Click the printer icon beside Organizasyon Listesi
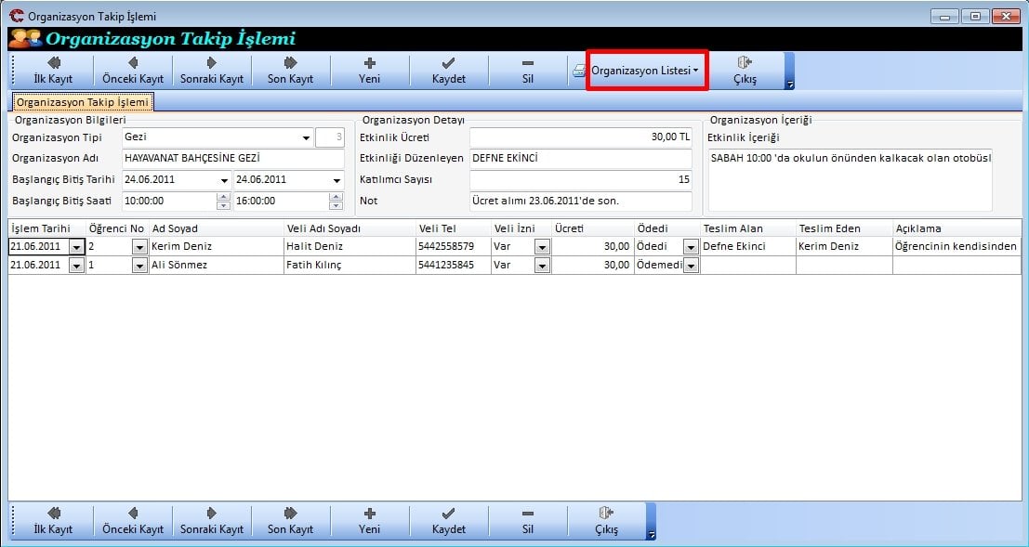This screenshot has width=1029, height=547. (578, 71)
